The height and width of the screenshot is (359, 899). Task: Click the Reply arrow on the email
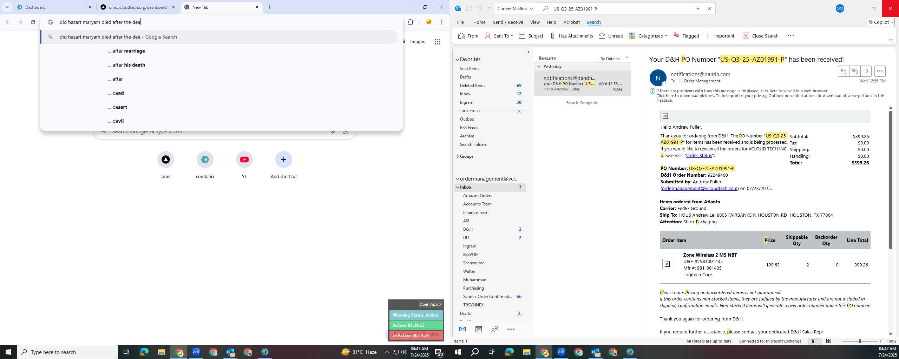tap(844, 71)
